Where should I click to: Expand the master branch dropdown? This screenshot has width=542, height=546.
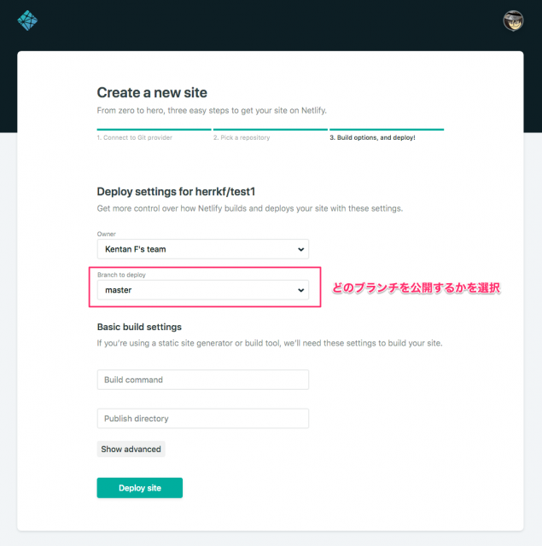pos(203,290)
